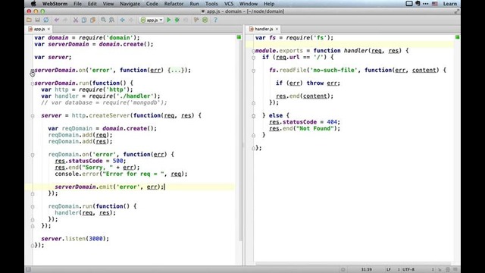
Task: Click app.js green inspection status indicator
Action: tap(239, 37)
